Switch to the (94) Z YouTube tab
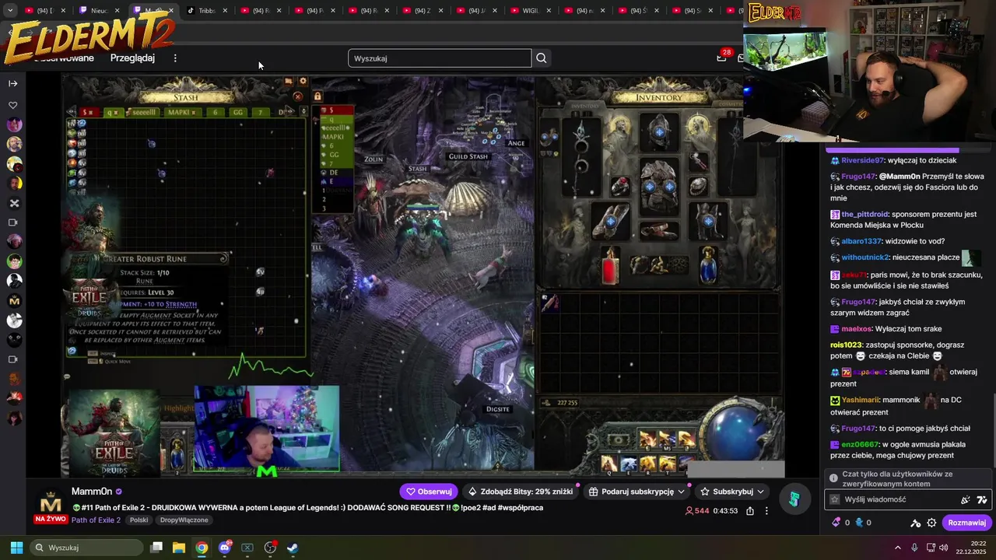Viewport: 996px width, 560px height. pos(423,11)
